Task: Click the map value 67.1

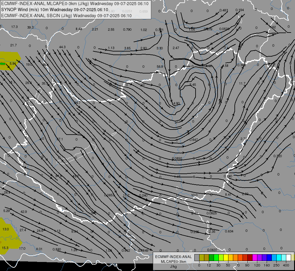Action: 60,139
